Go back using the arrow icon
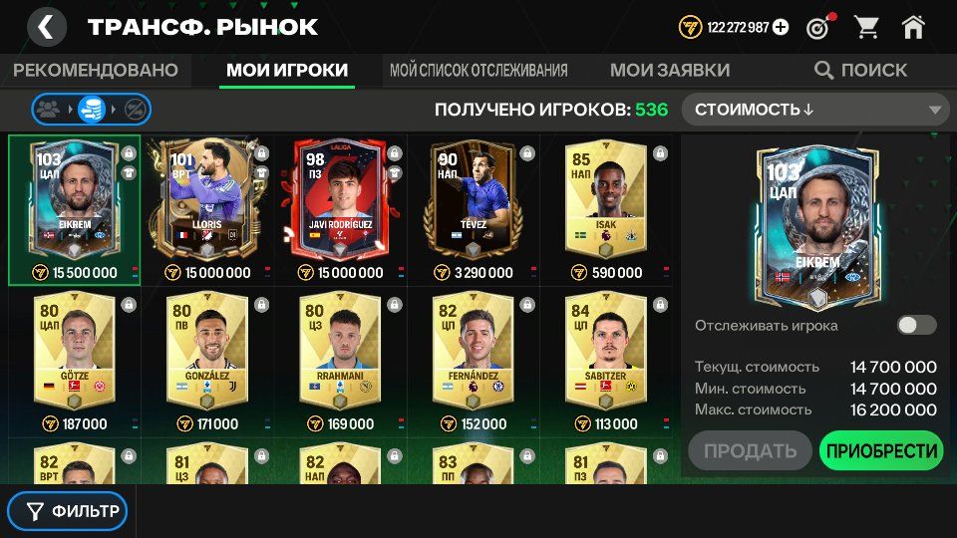 point(47,27)
